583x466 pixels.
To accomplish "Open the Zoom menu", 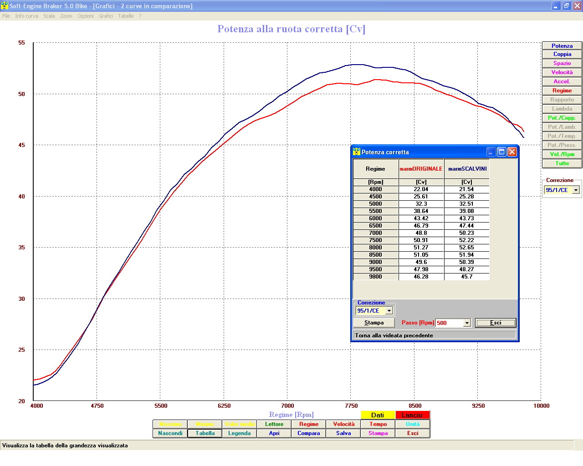I will point(66,16).
